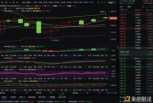Screen dimensions: 153x103
Task: Click 2s refresh interval
Action: point(98,2)
